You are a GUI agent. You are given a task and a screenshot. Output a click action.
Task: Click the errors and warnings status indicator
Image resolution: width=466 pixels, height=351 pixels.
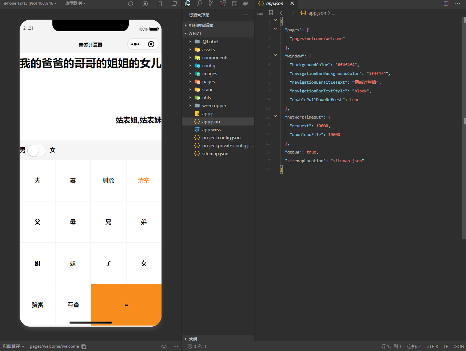click(x=197, y=347)
